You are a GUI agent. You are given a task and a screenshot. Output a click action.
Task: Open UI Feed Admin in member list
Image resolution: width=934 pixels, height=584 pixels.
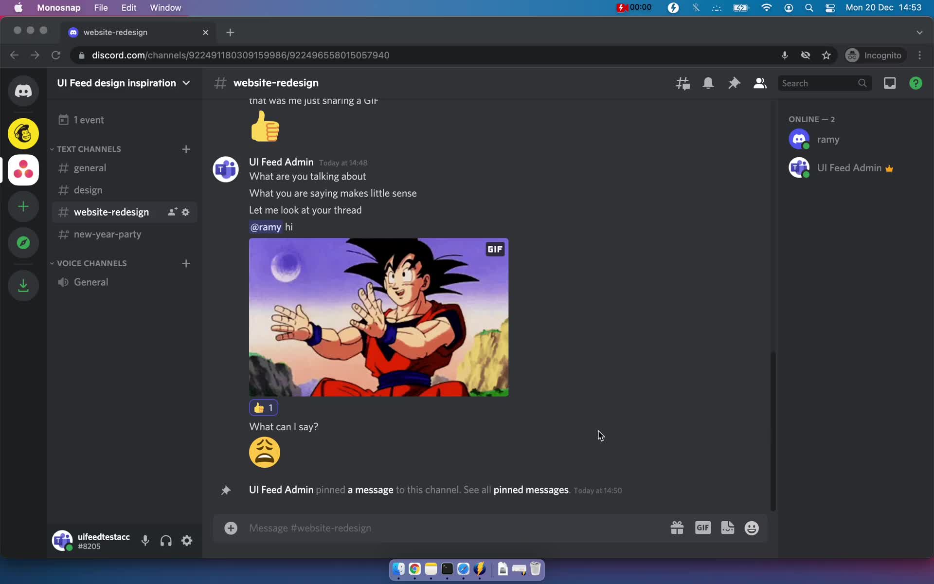(x=851, y=168)
